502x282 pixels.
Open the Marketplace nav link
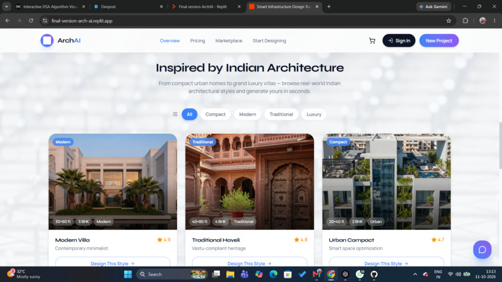pos(229,40)
